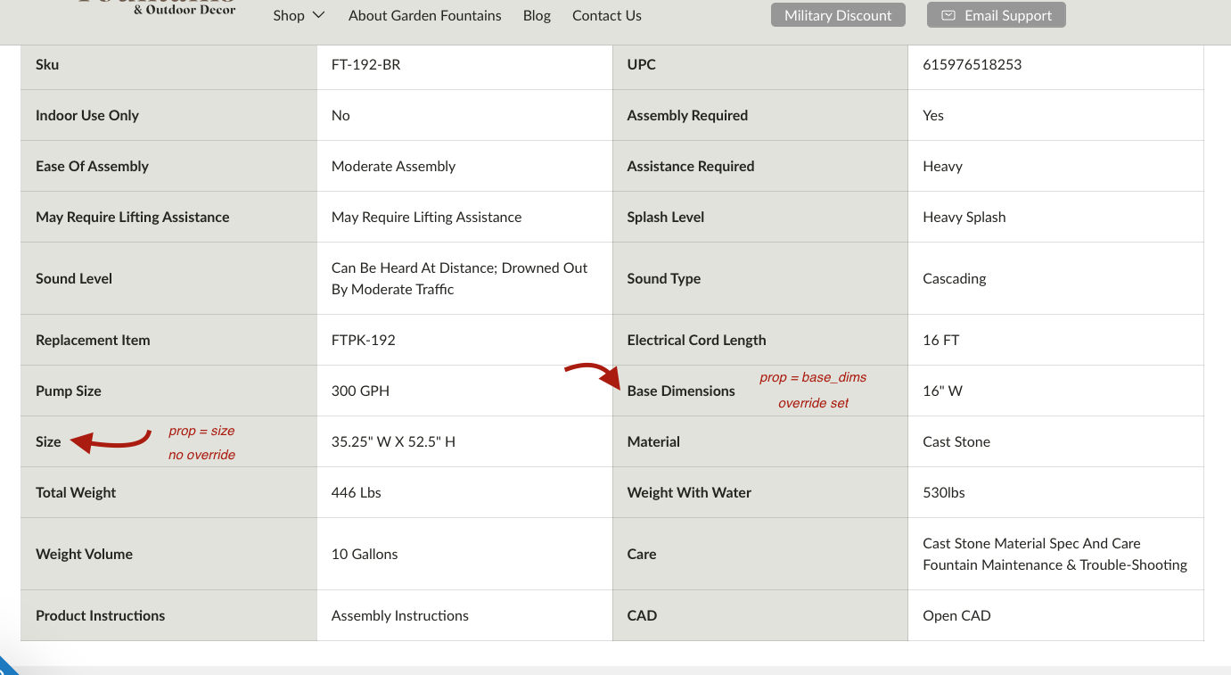Open the blue corner widget at bottom-left

pyautogui.click(x=5, y=666)
